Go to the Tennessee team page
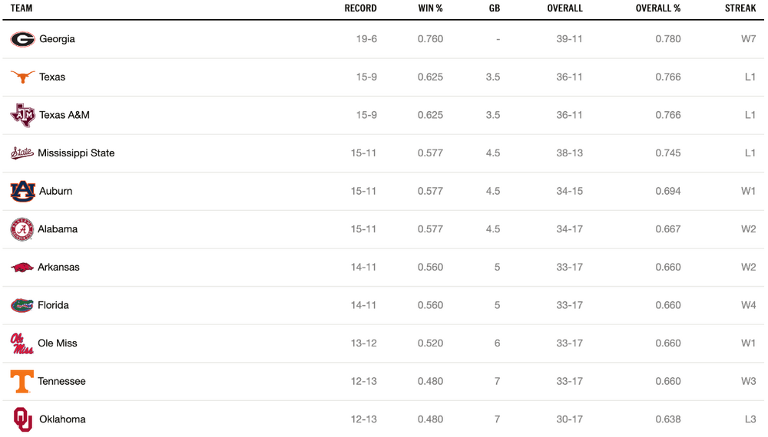The image size is (768, 437). point(61,381)
